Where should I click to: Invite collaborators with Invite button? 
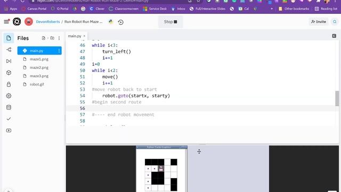coord(319,21)
